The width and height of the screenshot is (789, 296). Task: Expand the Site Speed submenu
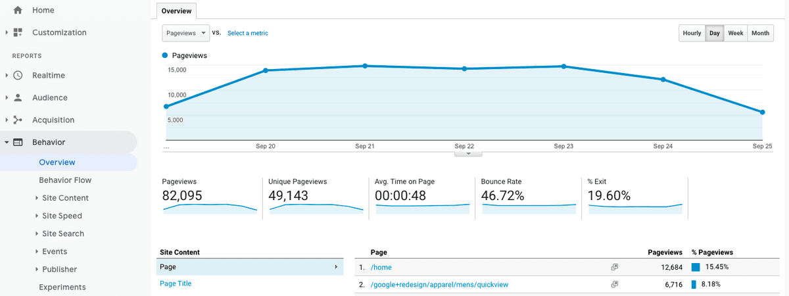click(37, 216)
